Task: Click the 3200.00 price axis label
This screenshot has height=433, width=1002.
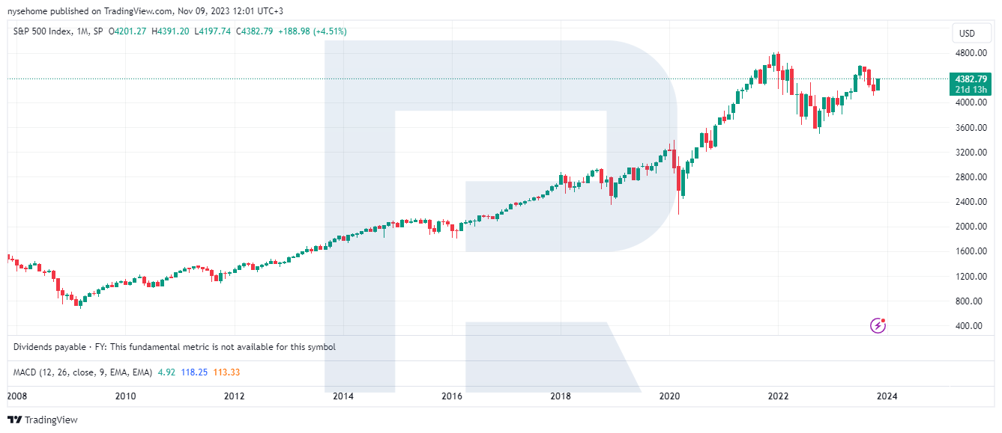Action: click(970, 152)
